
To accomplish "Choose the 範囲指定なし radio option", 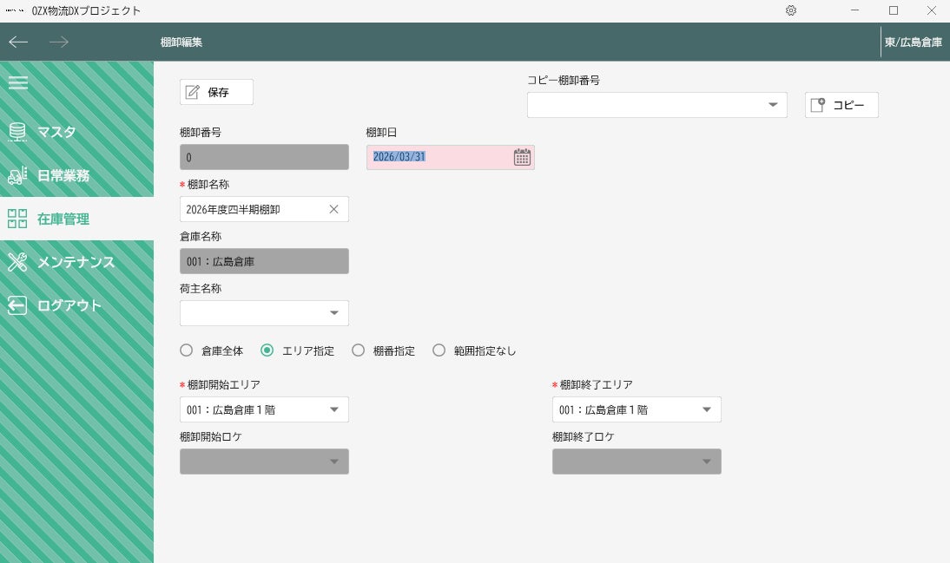I will [x=439, y=350].
